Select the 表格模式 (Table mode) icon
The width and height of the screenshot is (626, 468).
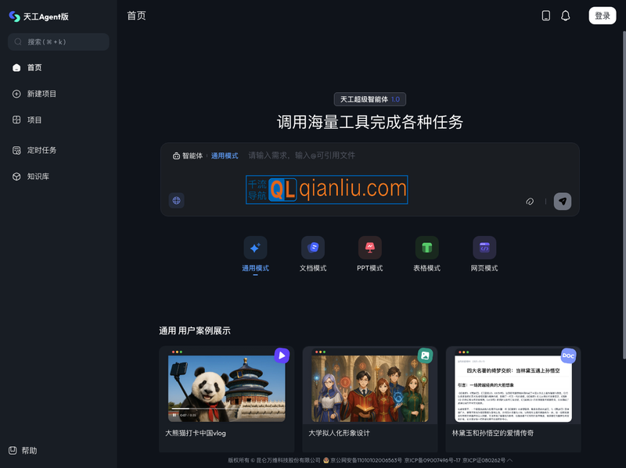coord(427,248)
